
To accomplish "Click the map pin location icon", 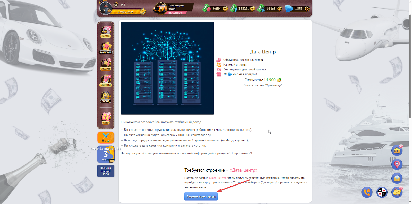I will (397, 164).
